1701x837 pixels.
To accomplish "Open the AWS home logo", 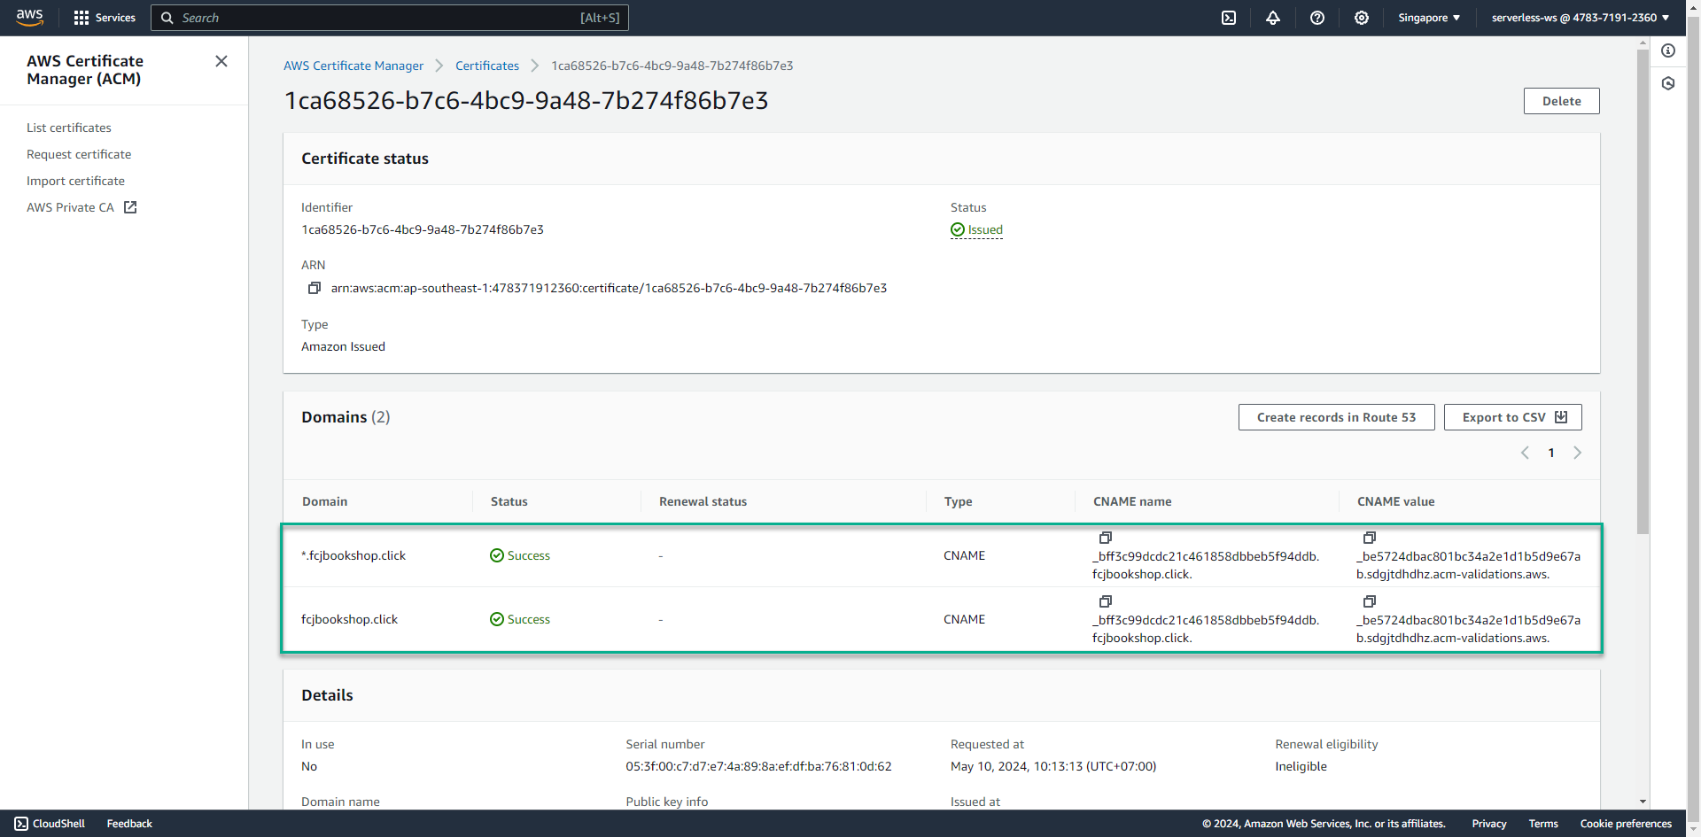I will (29, 18).
